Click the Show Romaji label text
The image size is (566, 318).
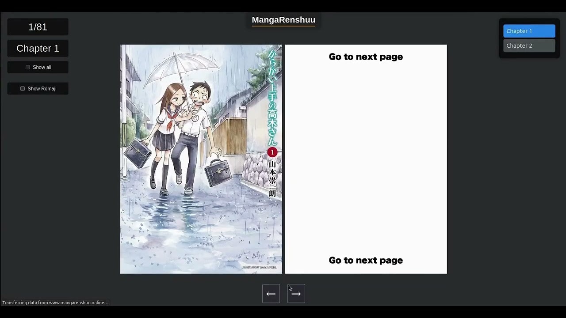pos(42,88)
